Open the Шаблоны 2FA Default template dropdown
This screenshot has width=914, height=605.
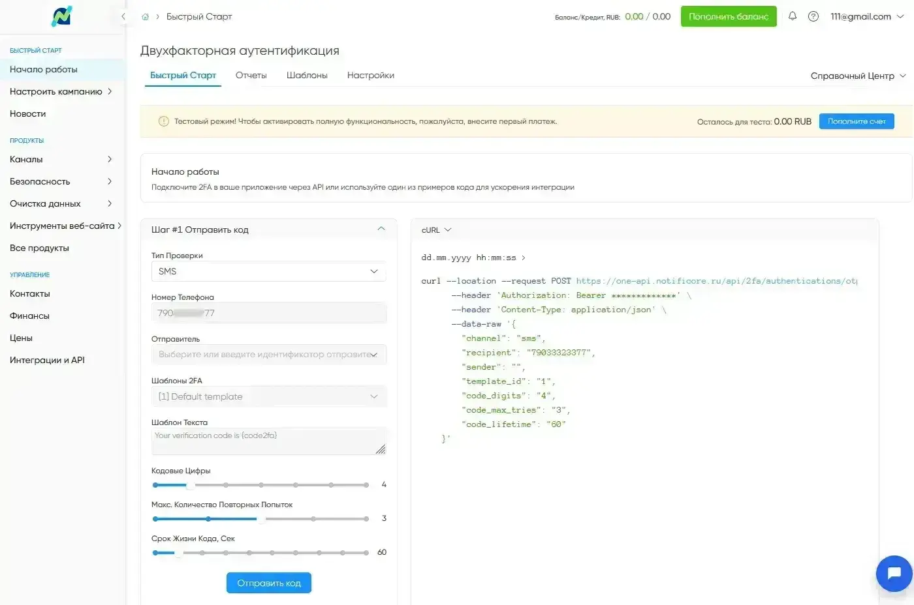tap(268, 396)
